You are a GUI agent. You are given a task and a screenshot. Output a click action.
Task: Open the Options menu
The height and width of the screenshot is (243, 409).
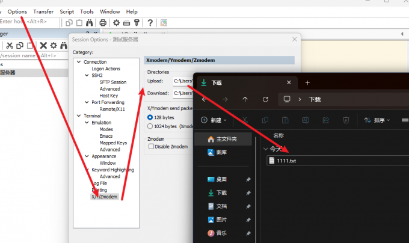tap(17, 12)
